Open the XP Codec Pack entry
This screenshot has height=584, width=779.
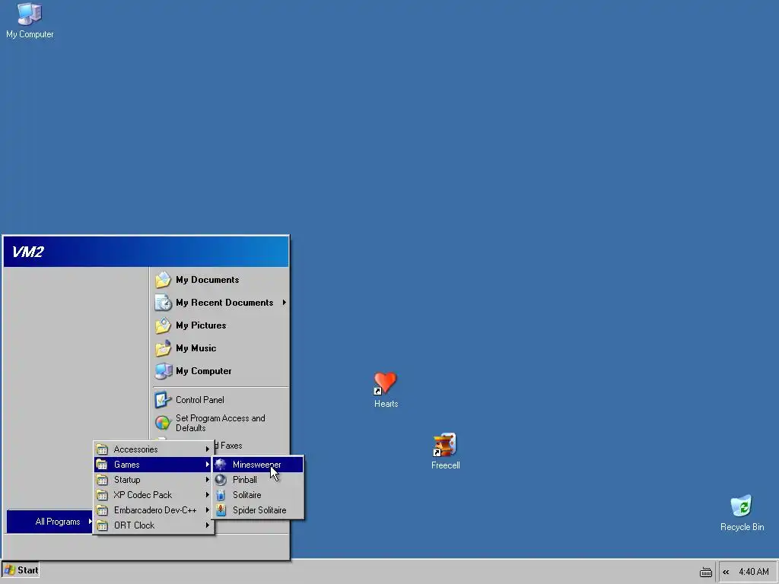[x=154, y=495]
